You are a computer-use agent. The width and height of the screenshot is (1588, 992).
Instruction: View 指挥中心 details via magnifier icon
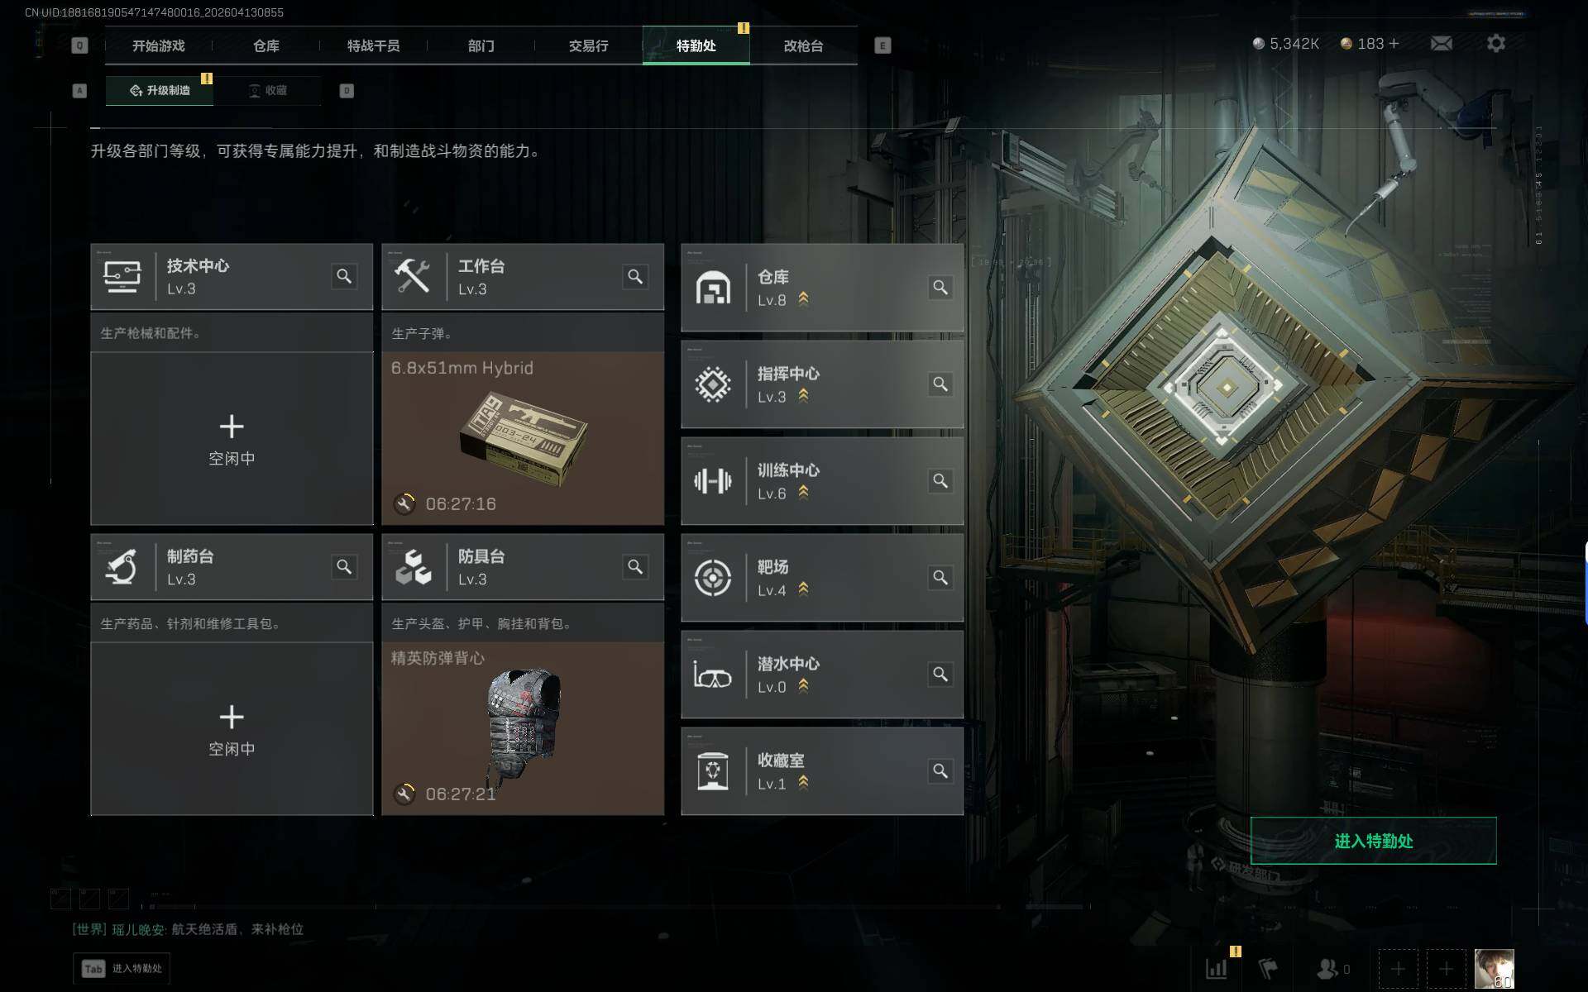tap(940, 384)
